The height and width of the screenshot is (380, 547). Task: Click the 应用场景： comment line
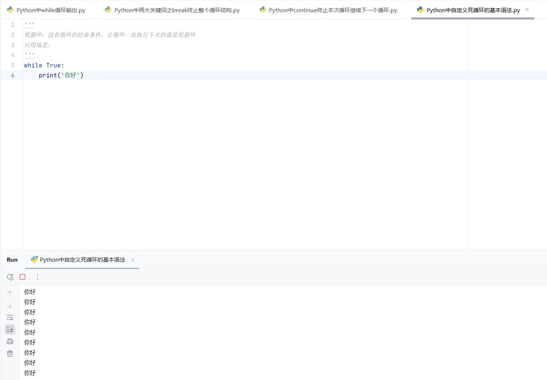coord(37,45)
